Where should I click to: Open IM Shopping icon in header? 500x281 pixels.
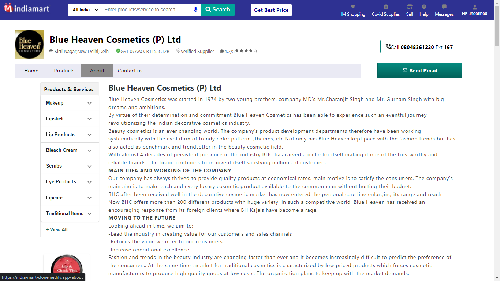coord(353,7)
